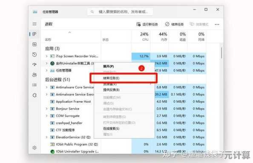Choose 展开(P) in the context menu

[109, 66]
